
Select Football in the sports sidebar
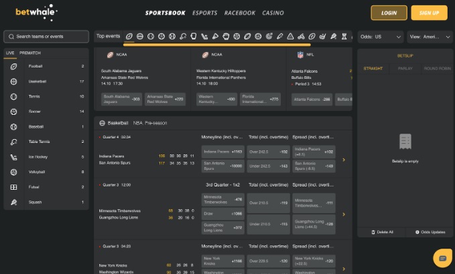pyautogui.click(x=35, y=66)
